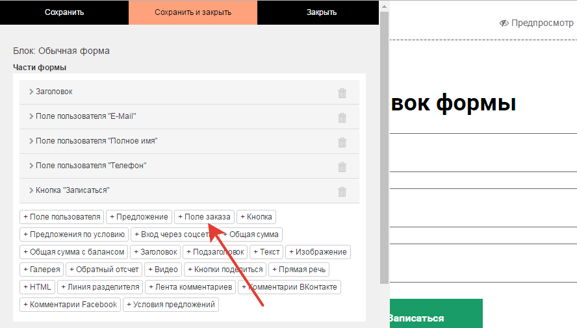
Task: Click the "Части формы" label
Action: 40,68
